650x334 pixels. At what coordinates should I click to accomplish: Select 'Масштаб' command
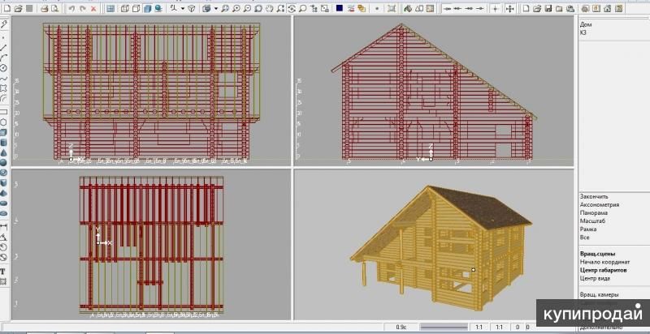click(593, 221)
